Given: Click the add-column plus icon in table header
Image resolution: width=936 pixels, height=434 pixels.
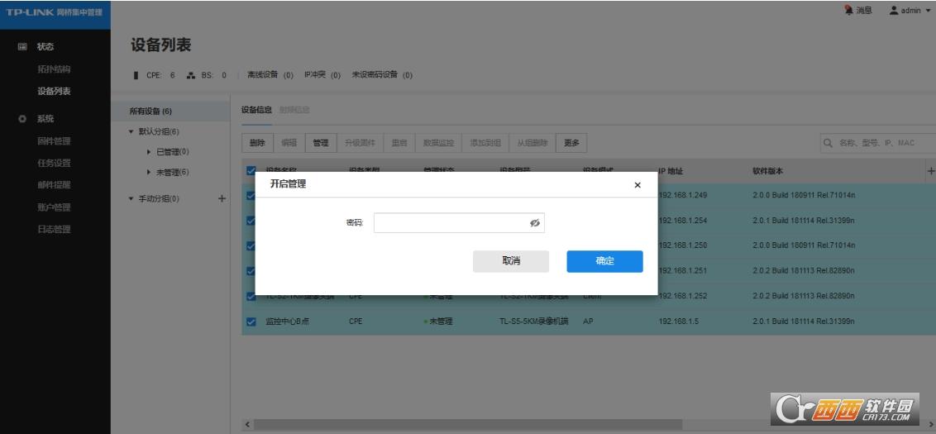Looking at the screenshot, I should pyautogui.click(x=930, y=171).
